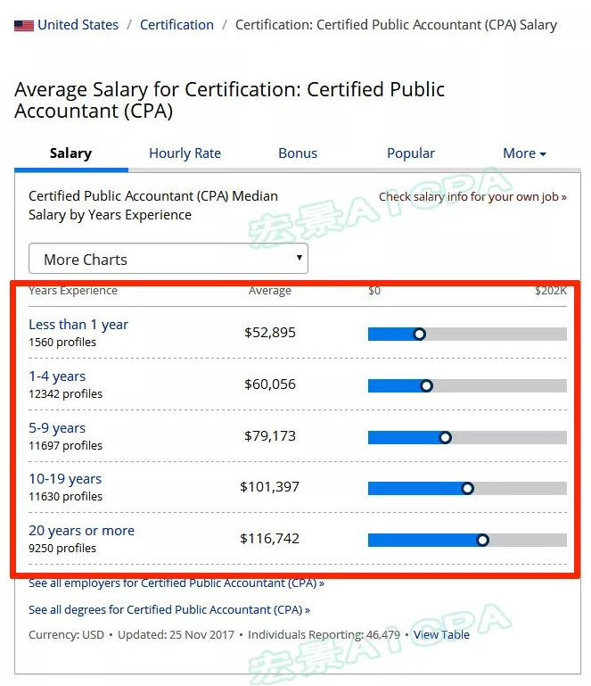Open the Bonus tab
Screen dimensions: 591x686
coord(298,153)
